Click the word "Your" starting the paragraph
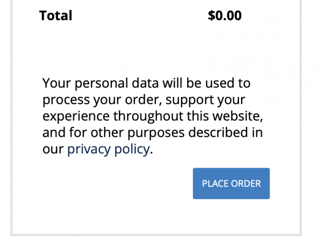 (55, 83)
